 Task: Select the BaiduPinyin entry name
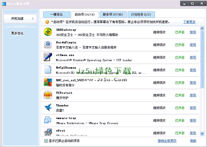pyautogui.click(x=66, y=42)
